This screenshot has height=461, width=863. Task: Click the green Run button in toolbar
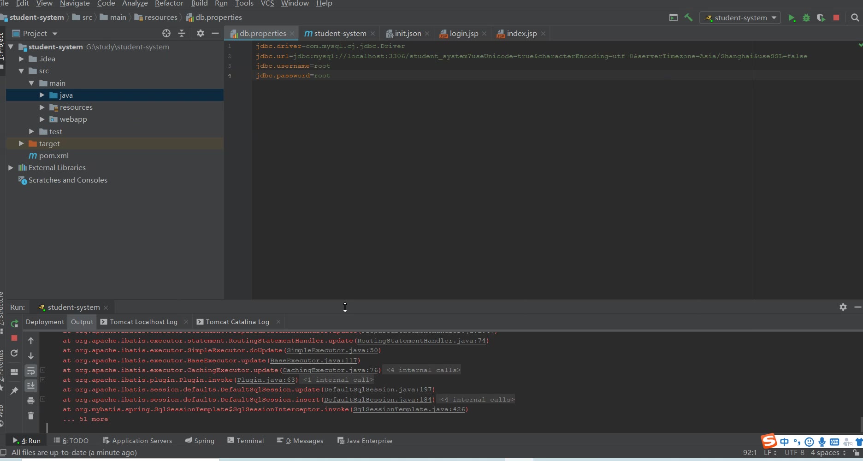(x=792, y=18)
